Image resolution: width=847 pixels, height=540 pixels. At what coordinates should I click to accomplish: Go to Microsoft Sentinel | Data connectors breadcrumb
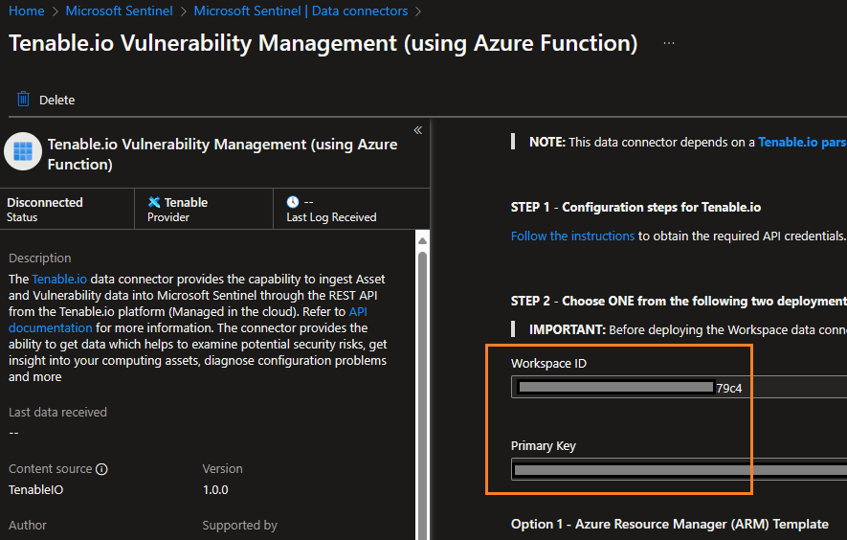(x=301, y=11)
